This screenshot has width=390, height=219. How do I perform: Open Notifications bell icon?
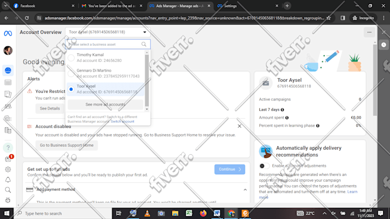[x=8, y=179]
